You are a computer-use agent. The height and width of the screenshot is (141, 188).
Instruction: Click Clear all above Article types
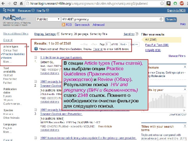point(8,40)
